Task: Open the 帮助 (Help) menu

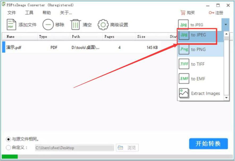Action: click(47, 13)
